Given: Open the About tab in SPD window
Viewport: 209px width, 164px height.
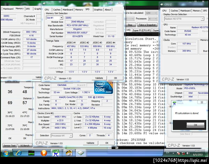Looking at the screenshot, I should click(x=108, y=10).
